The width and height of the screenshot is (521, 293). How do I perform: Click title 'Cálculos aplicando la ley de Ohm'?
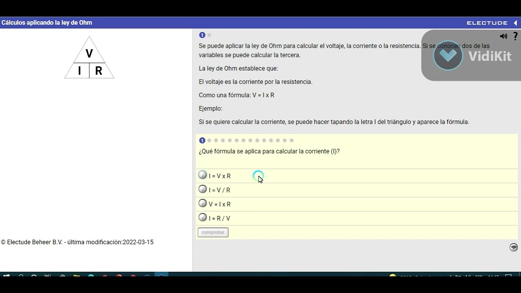47,23
